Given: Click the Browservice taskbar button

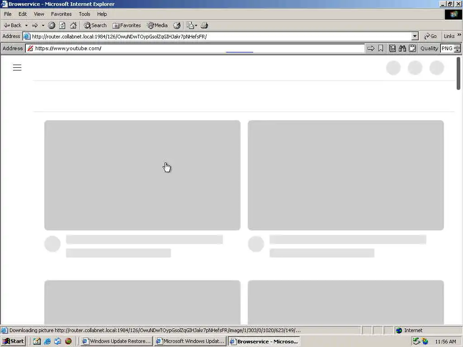Looking at the screenshot, I should tap(264, 341).
